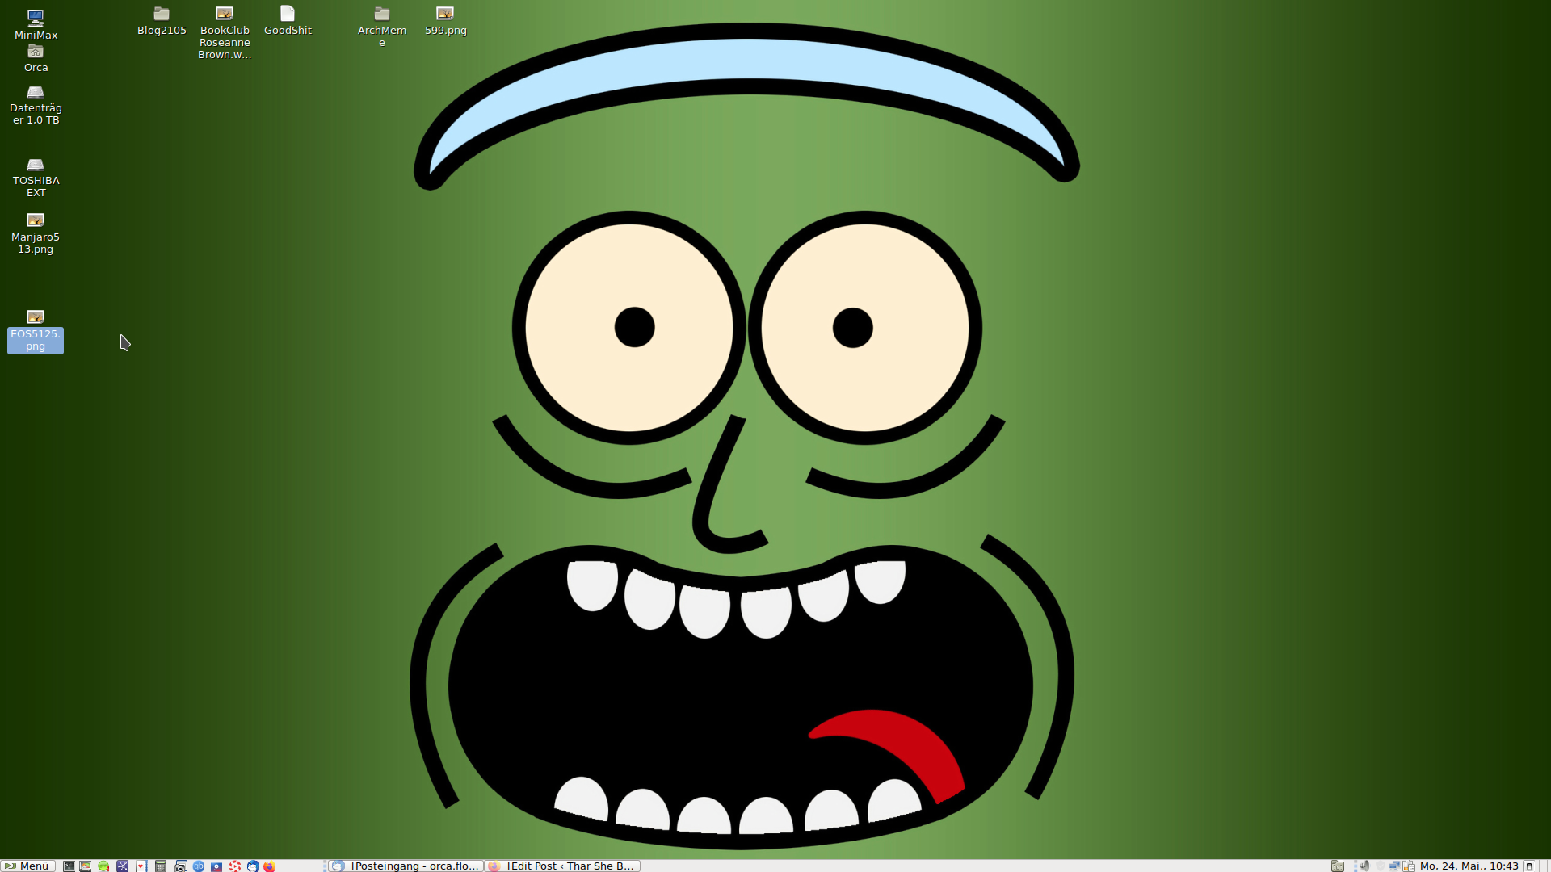1551x872 pixels.
Task: Open the red heart card launcher
Action: pos(141,866)
